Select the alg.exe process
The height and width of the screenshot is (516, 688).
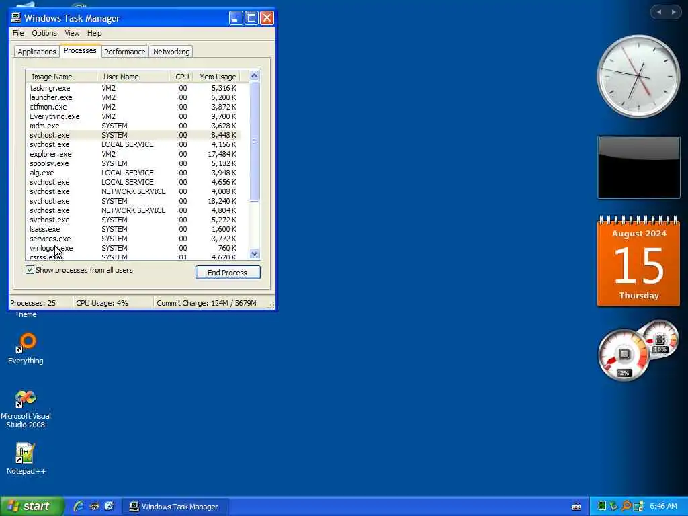click(x=134, y=173)
